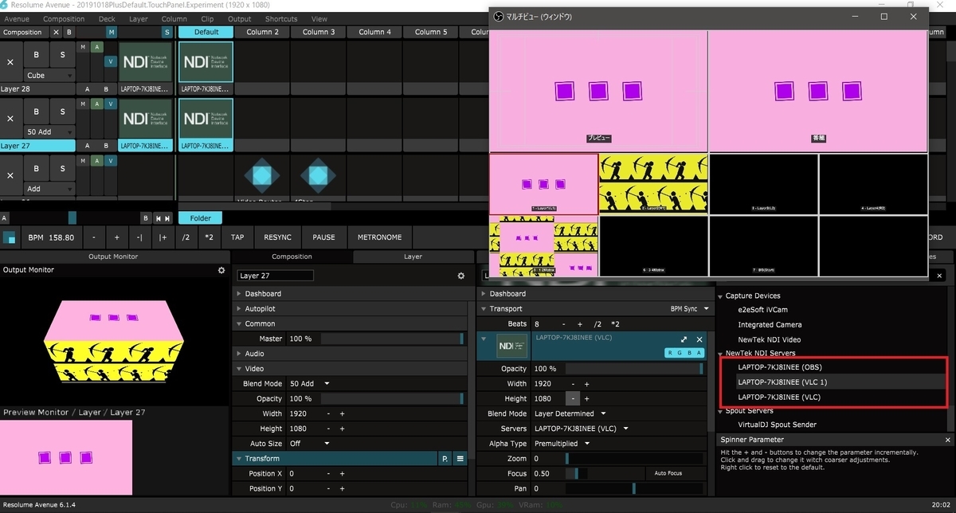Open the Shortcuts menu

[x=281, y=19]
